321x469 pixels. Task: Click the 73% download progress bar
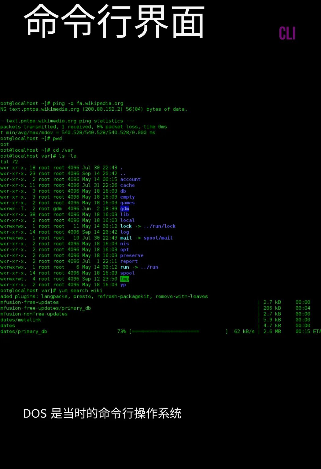(179, 332)
